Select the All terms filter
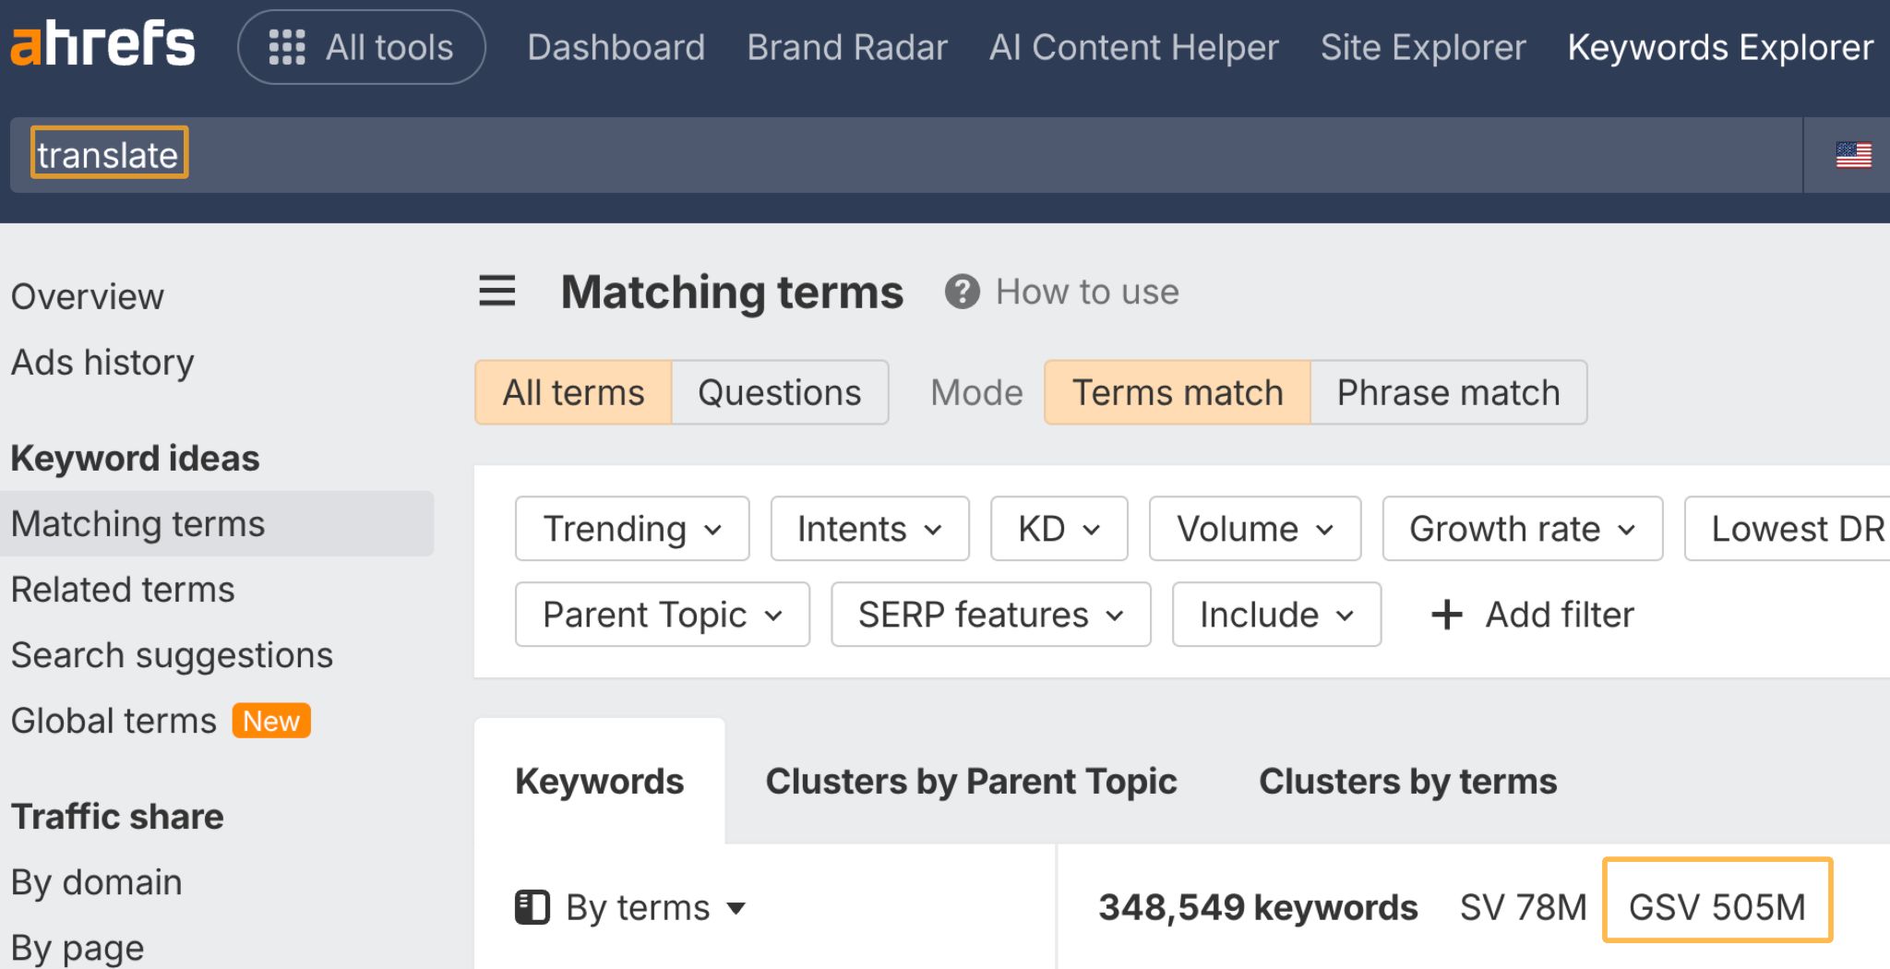The image size is (1890, 969). (x=572, y=391)
